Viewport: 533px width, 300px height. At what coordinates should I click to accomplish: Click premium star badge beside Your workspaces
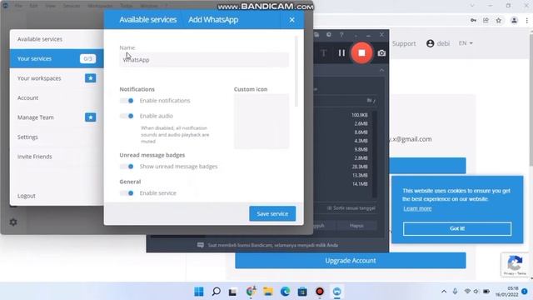tap(91, 78)
